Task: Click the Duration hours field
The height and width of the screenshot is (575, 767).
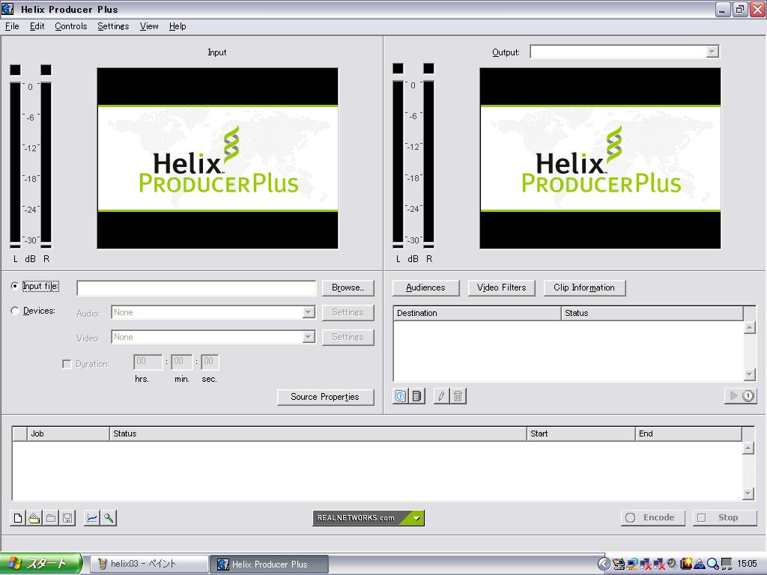Action: 148,362
